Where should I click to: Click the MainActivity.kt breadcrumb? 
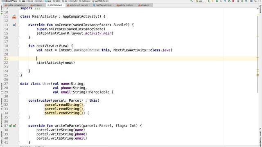tap(100, 1)
